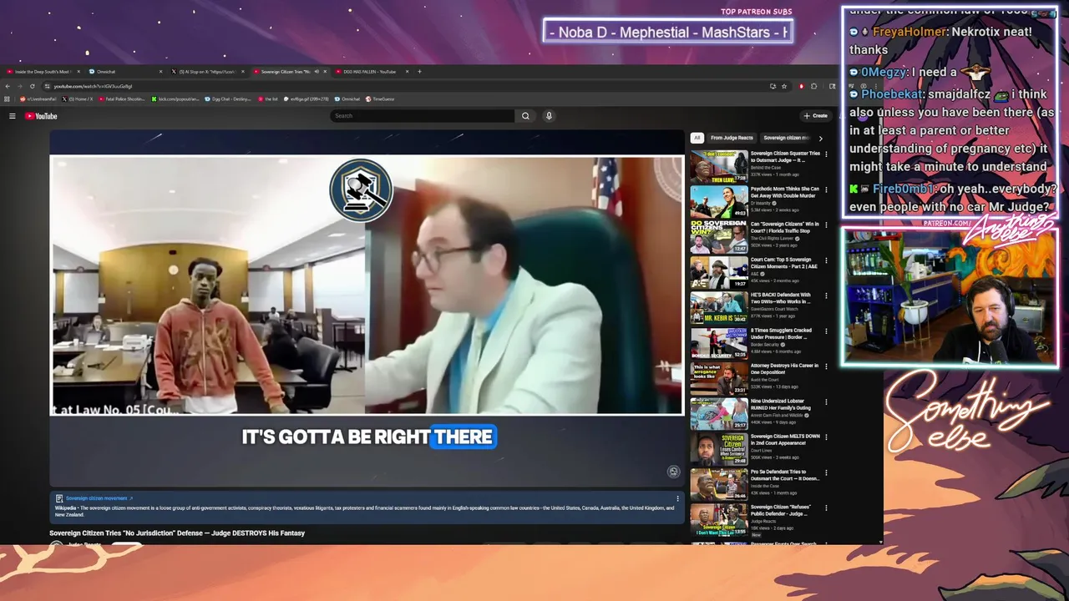1069x601 pixels.
Task: Click the video title 'Sovereign Citizen Tries No Jurisdiction'
Action: pos(177,533)
